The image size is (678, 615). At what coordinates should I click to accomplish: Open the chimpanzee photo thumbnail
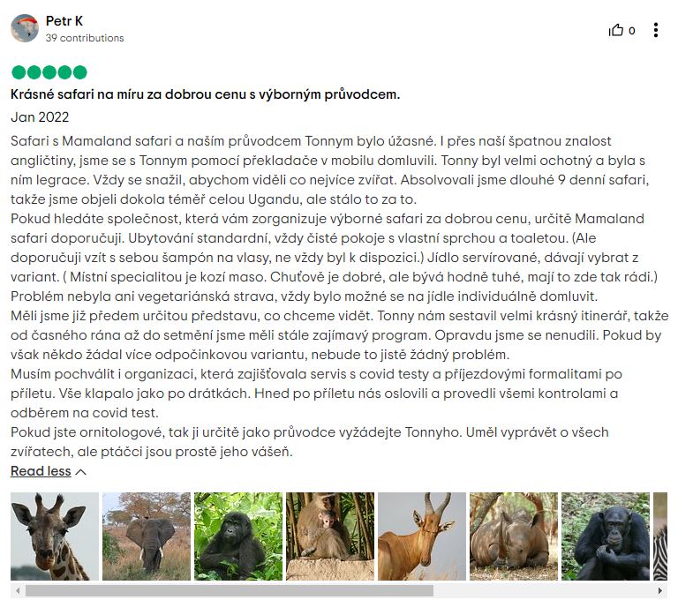coord(606,536)
